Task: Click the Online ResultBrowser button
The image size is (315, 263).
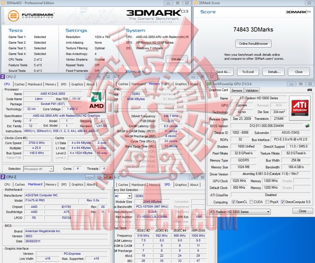Action: [253, 44]
